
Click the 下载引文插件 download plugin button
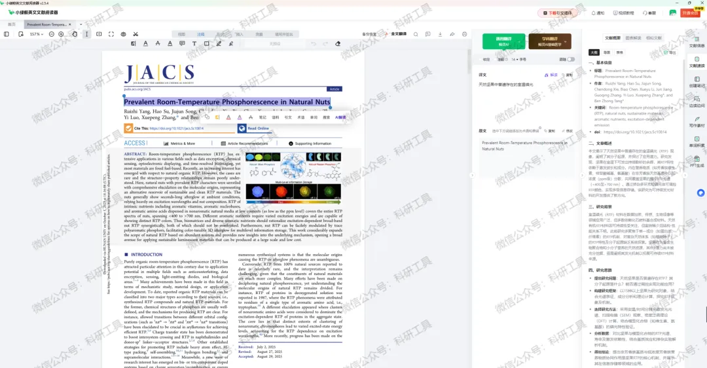(x=557, y=13)
